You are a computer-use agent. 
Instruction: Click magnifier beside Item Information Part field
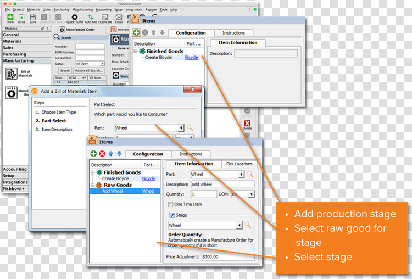[x=250, y=174]
